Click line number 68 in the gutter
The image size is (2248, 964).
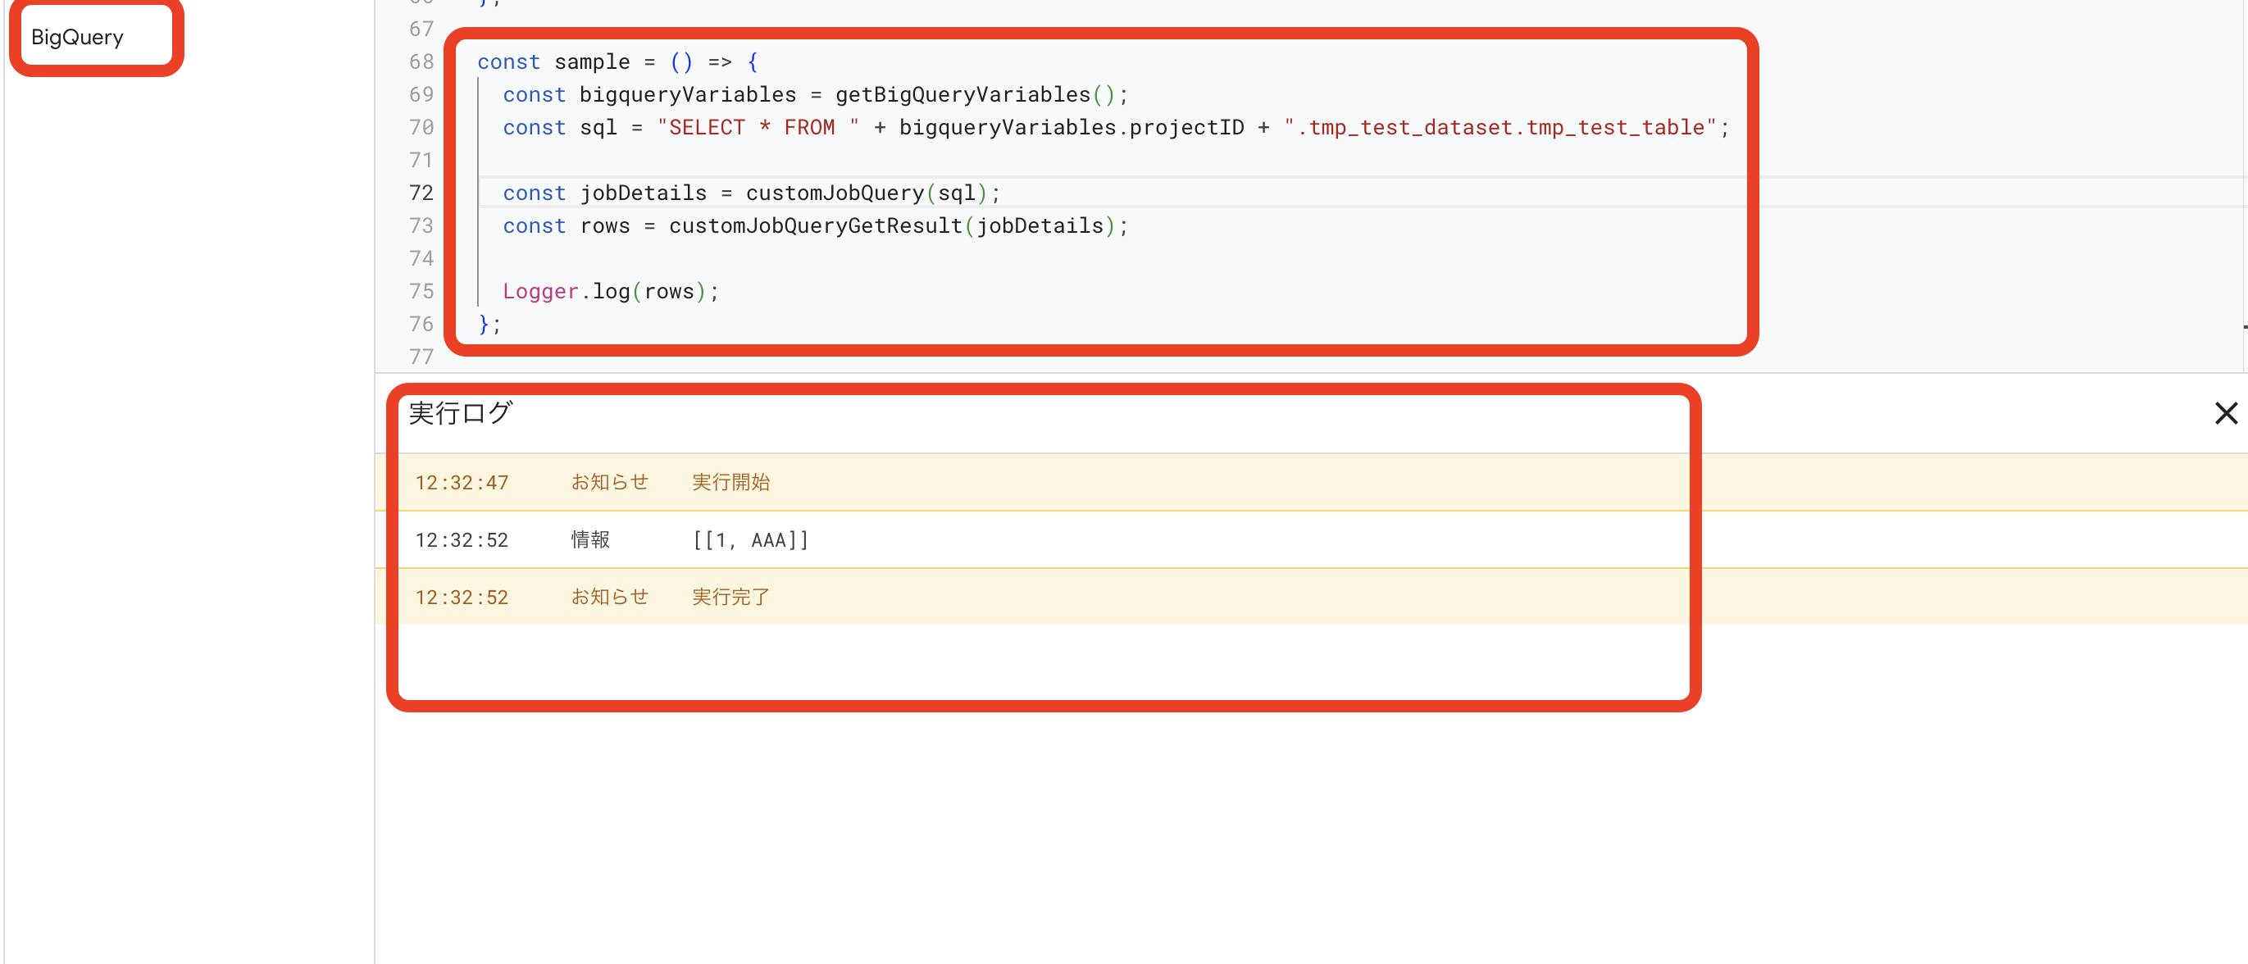click(x=421, y=62)
